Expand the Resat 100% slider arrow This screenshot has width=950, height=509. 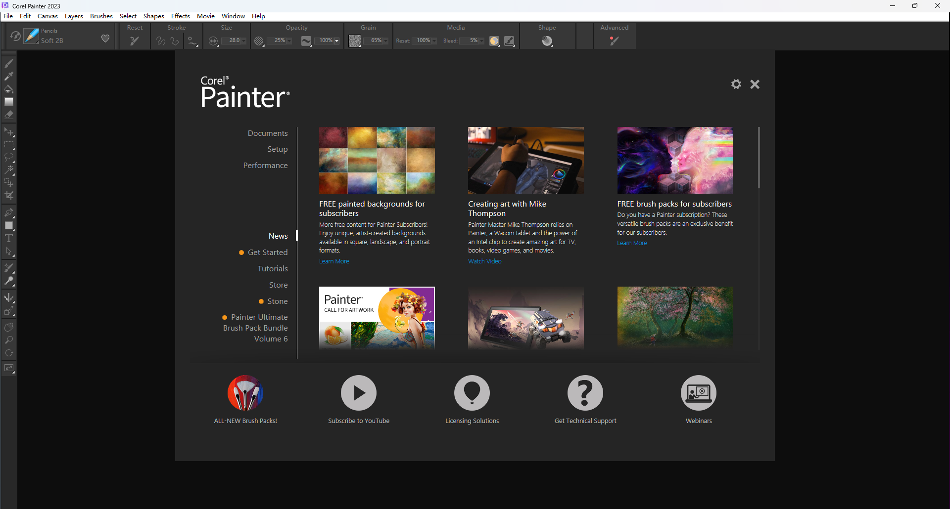pos(434,41)
